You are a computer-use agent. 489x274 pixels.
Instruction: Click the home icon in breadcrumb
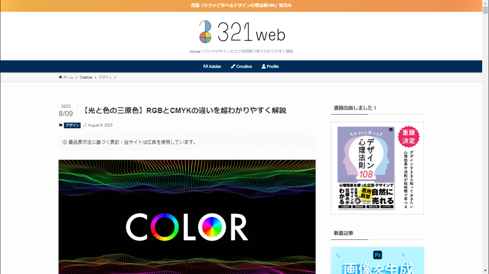[60, 77]
